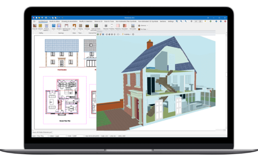Click the Sections ribbon tab
Screen dimensions: 258x161
click(163, 21)
